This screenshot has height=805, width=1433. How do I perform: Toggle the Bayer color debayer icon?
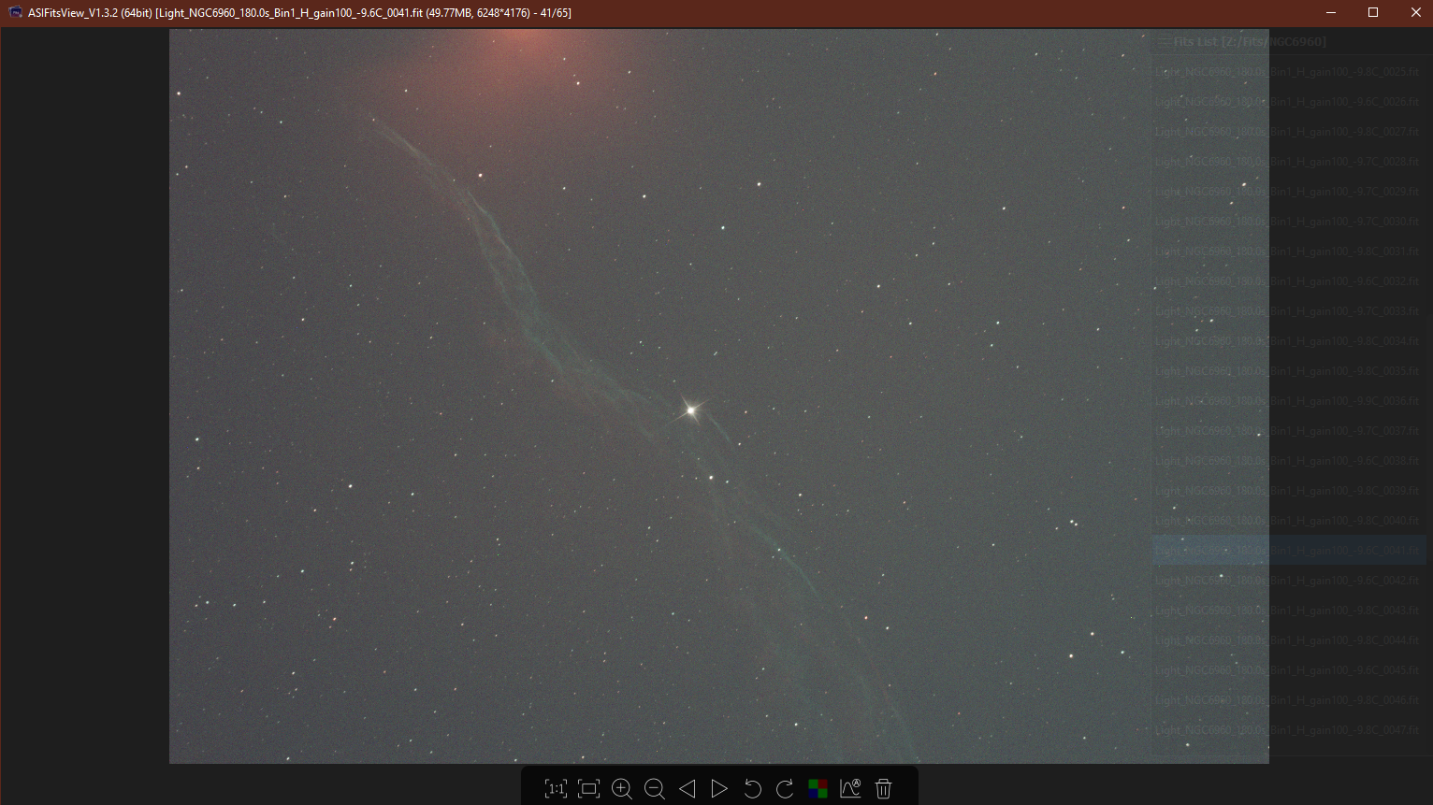818,789
